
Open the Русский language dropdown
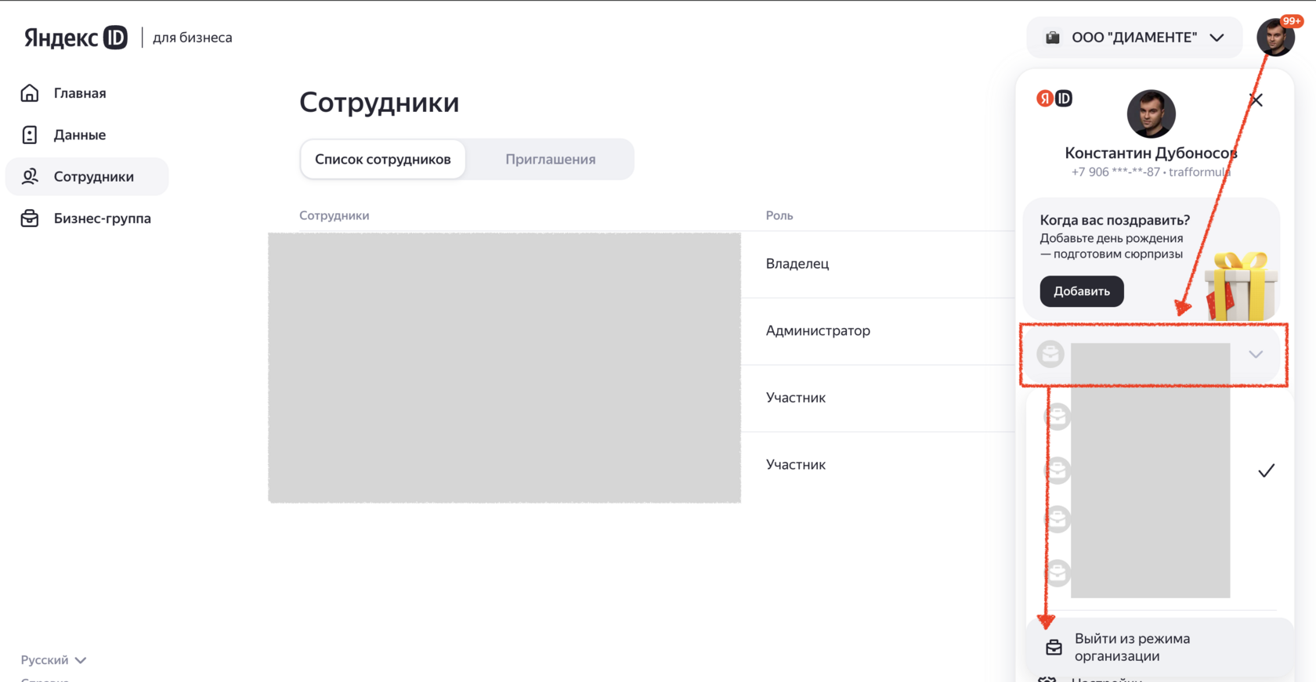pos(53,660)
